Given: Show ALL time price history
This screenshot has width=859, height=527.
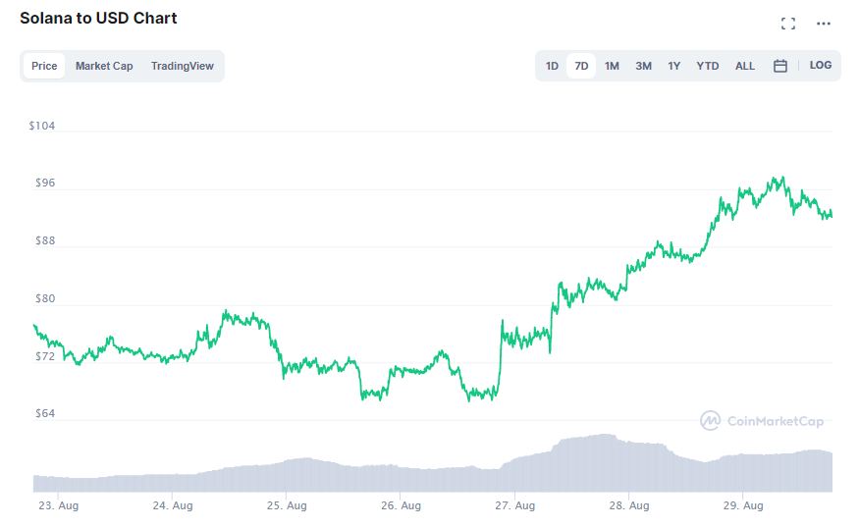Looking at the screenshot, I should 745,66.
